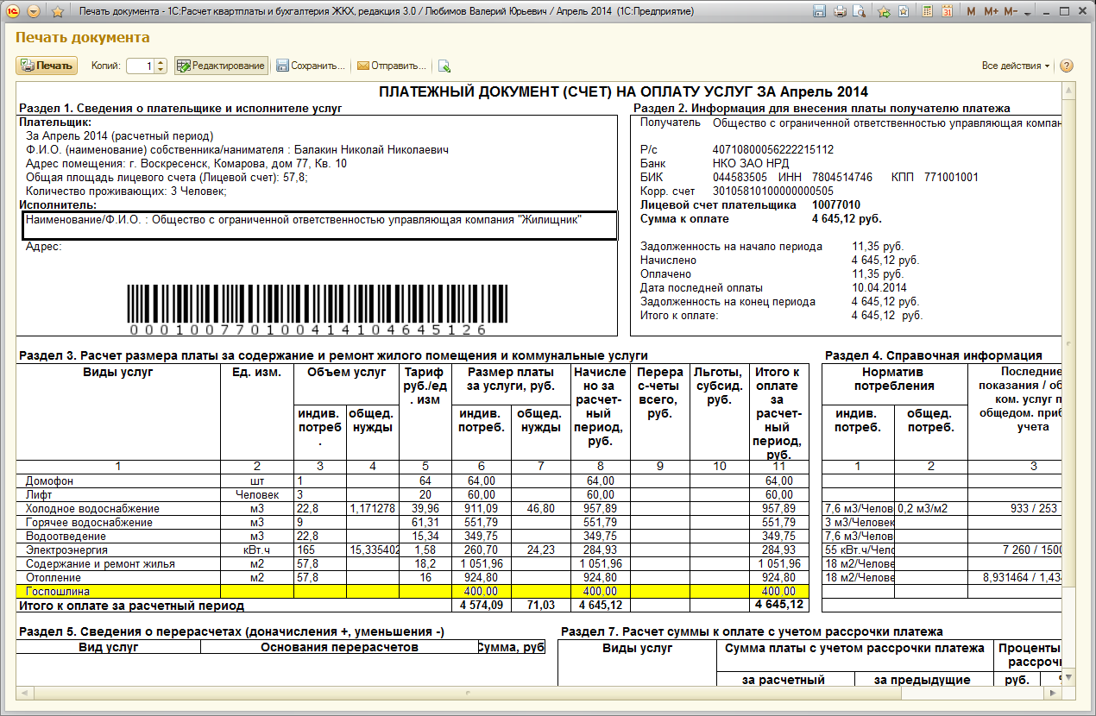Click Содержание и ремонт жилья row name
1096x716 pixels.
[x=100, y=563]
